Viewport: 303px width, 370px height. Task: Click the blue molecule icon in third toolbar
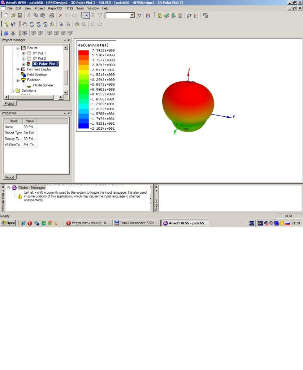coord(6,33)
